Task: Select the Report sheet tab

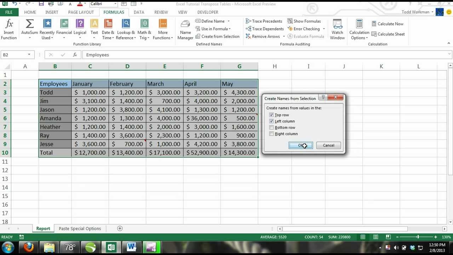Action: pos(43,228)
